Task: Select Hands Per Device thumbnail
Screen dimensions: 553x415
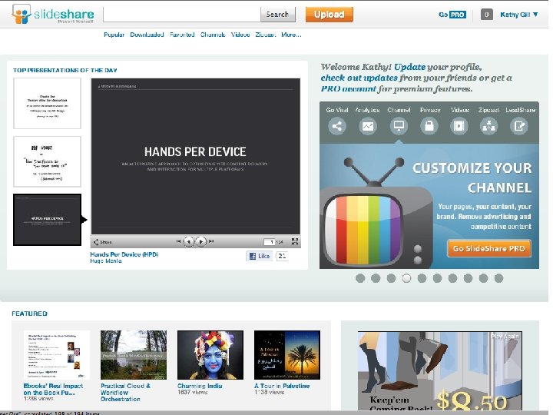Action: coord(48,220)
